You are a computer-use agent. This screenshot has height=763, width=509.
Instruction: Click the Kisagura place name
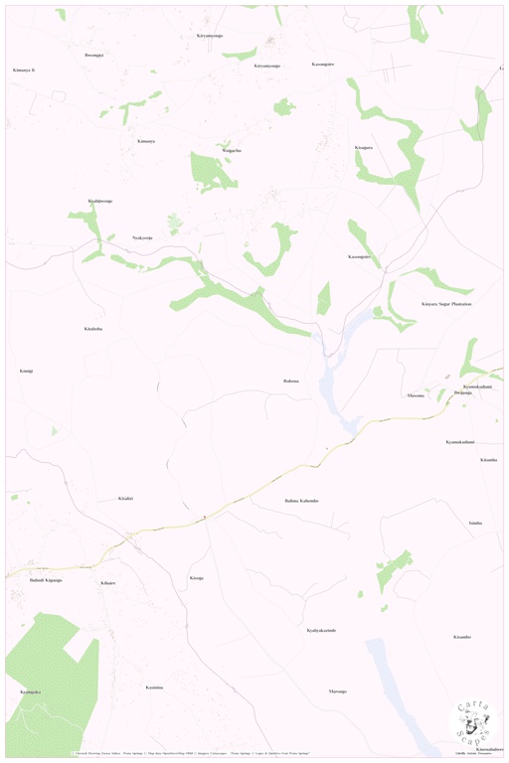tap(364, 147)
